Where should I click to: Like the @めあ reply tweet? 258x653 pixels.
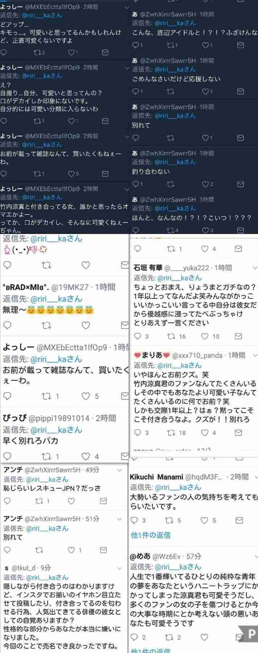tap(204, 637)
